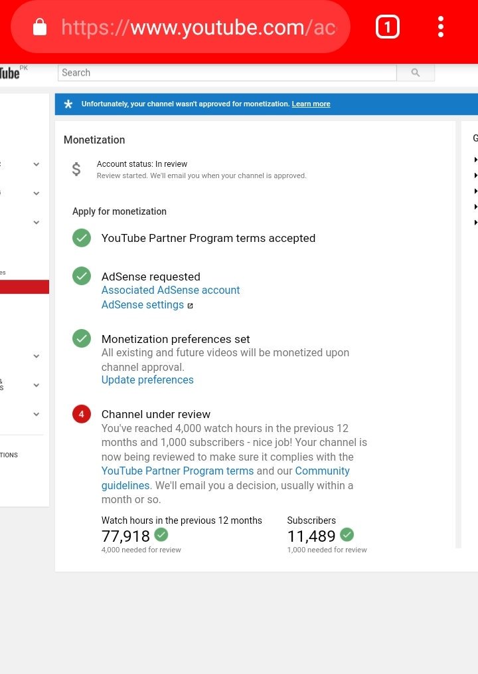This screenshot has height=674, width=478.
Task: Expand the top triangle in right panel
Action: [475, 160]
